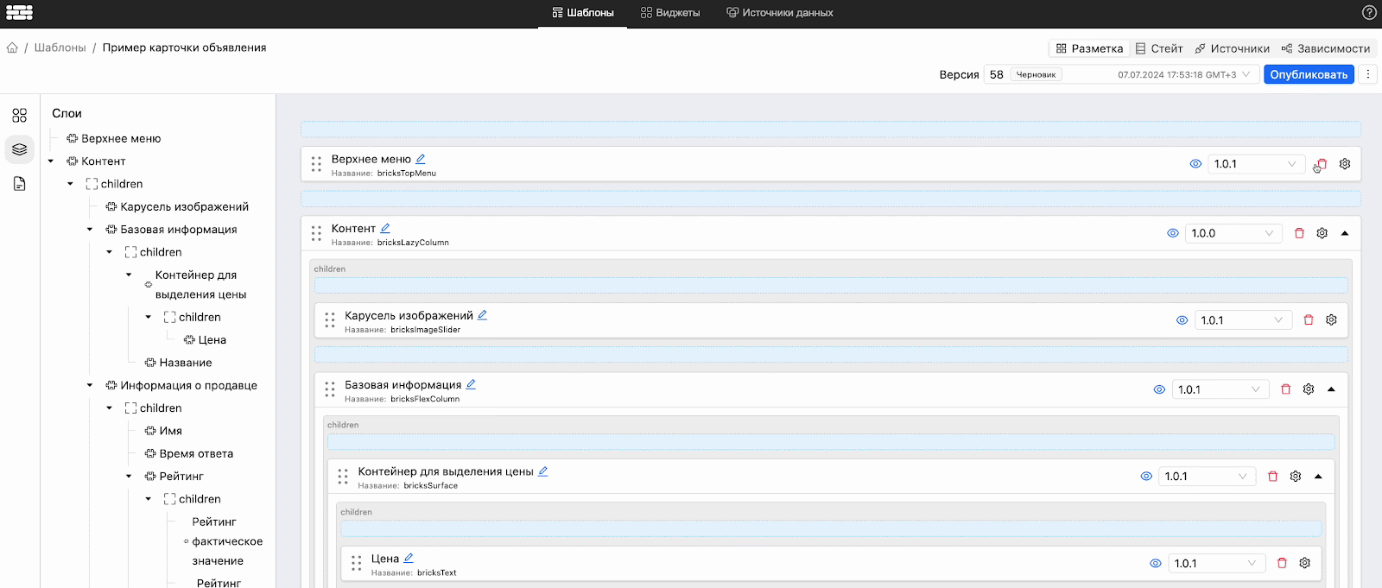The height and width of the screenshot is (588, 1382).
Task: Select the Источники view tab
Action: pyautogui.click(x=1233, y=48)
